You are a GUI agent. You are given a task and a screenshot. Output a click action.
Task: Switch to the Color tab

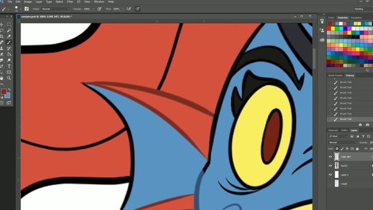coord(332,17)
